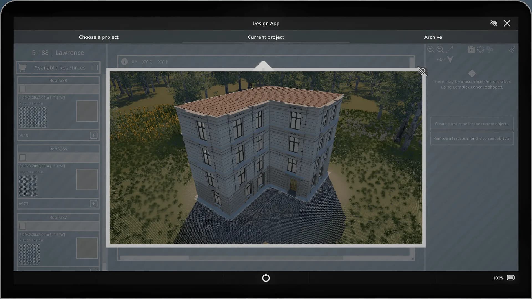Check the Roof-388 selection checkbox
Image resolution: width=532 pixels, height=299 pixels.
pyautogui.click(x=22, y=89)
